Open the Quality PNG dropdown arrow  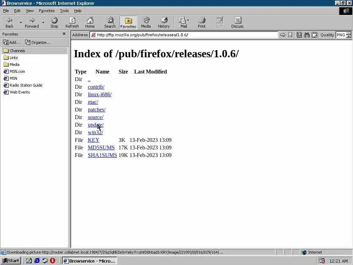click(x=349, y=35)
